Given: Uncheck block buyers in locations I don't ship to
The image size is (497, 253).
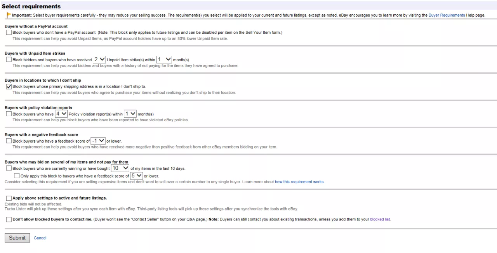Looking at the screenshot, I should [x=9, y=87].
